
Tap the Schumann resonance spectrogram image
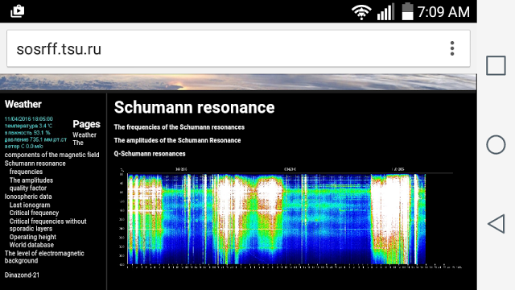pyautogui.click(x=290, y=217)
